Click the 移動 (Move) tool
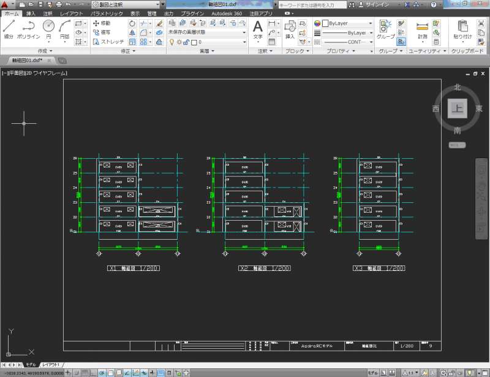 point(100,23)
